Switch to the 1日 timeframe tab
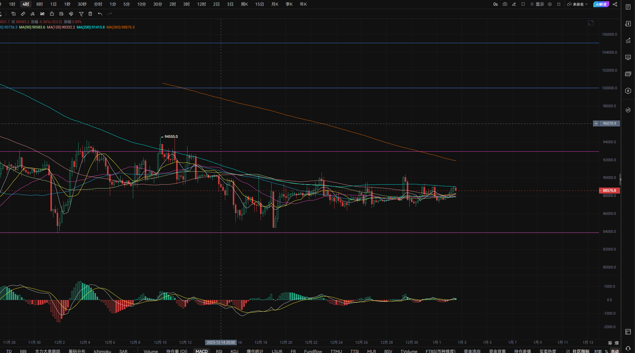This screenshot has height=353, width=635. click(x=53, y=4)
